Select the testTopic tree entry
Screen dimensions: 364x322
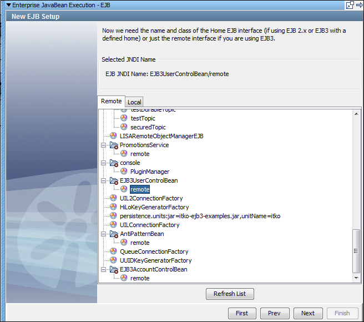(143, 118)
